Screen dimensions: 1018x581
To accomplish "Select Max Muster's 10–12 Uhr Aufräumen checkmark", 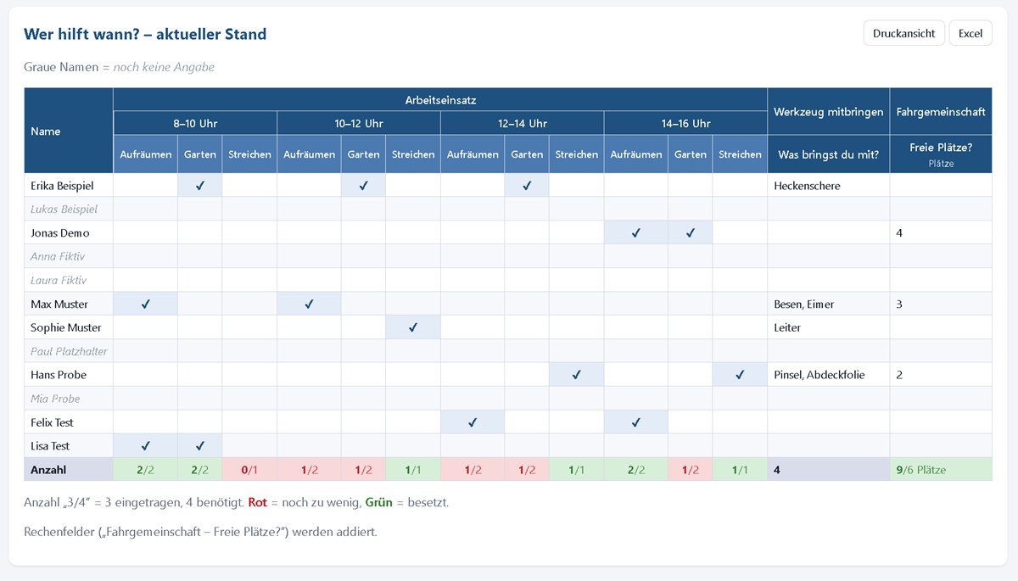I will click(x=309, y=304).
